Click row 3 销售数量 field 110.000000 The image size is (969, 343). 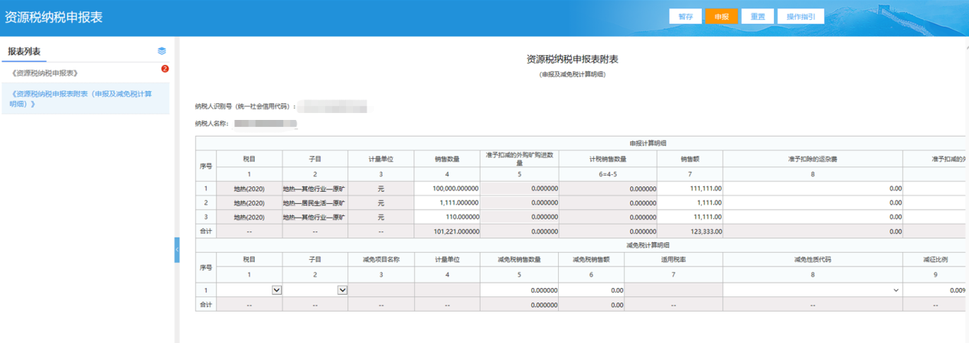tap(447, 217)
